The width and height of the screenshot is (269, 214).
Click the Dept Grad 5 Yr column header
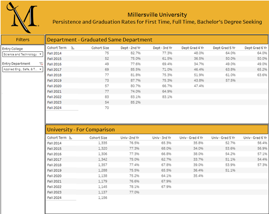point(224,48)
